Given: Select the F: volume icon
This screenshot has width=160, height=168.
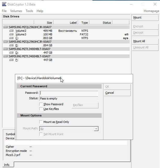Looking at the screenshot, I should (x=11, y=60).
